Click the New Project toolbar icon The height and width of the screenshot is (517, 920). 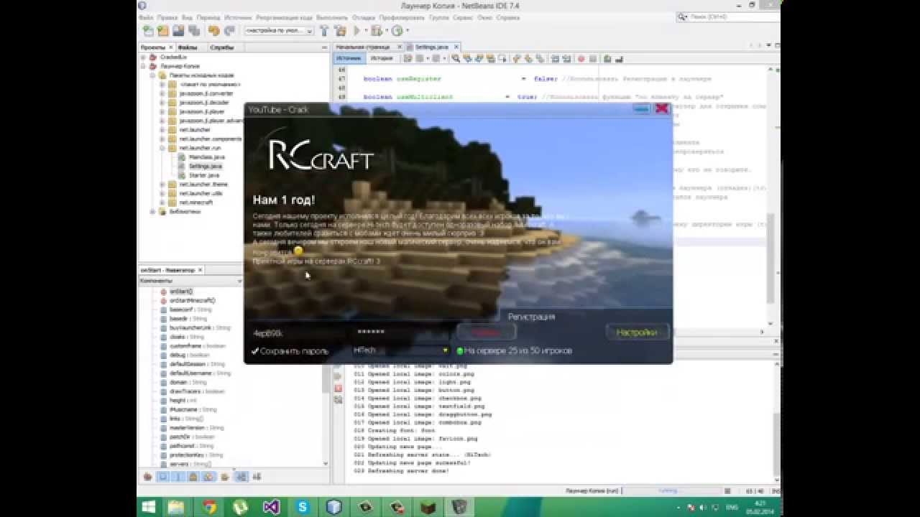163,31
